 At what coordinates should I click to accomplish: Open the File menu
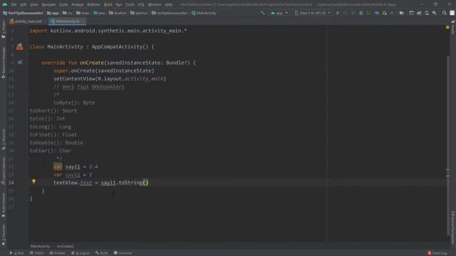pos(14,5)
